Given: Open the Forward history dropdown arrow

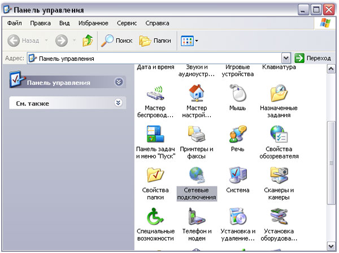Looking at the screenshot, I should [x=74, y=41].
